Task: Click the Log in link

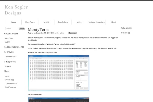Action: (x=7, y=76)
